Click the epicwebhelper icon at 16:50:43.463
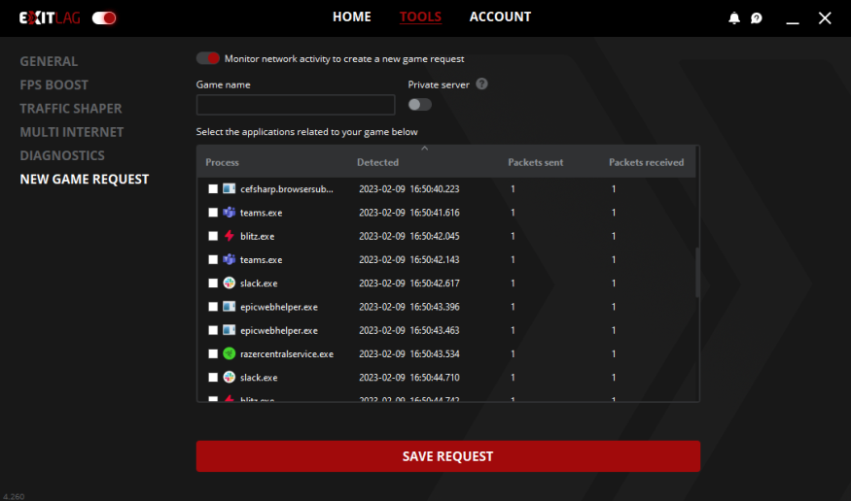The height and width of the screenshot is (501, 851). (x=229, y=330)
